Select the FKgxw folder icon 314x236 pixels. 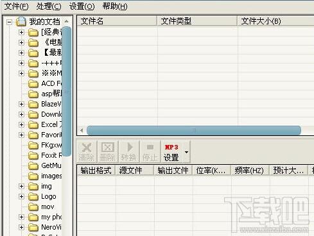[x=33, y=146]
